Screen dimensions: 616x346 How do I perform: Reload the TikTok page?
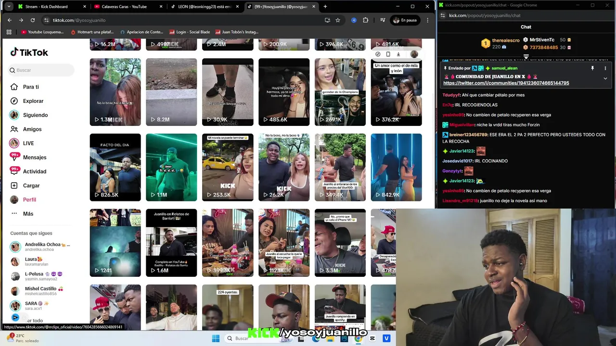tap(33, 20)
